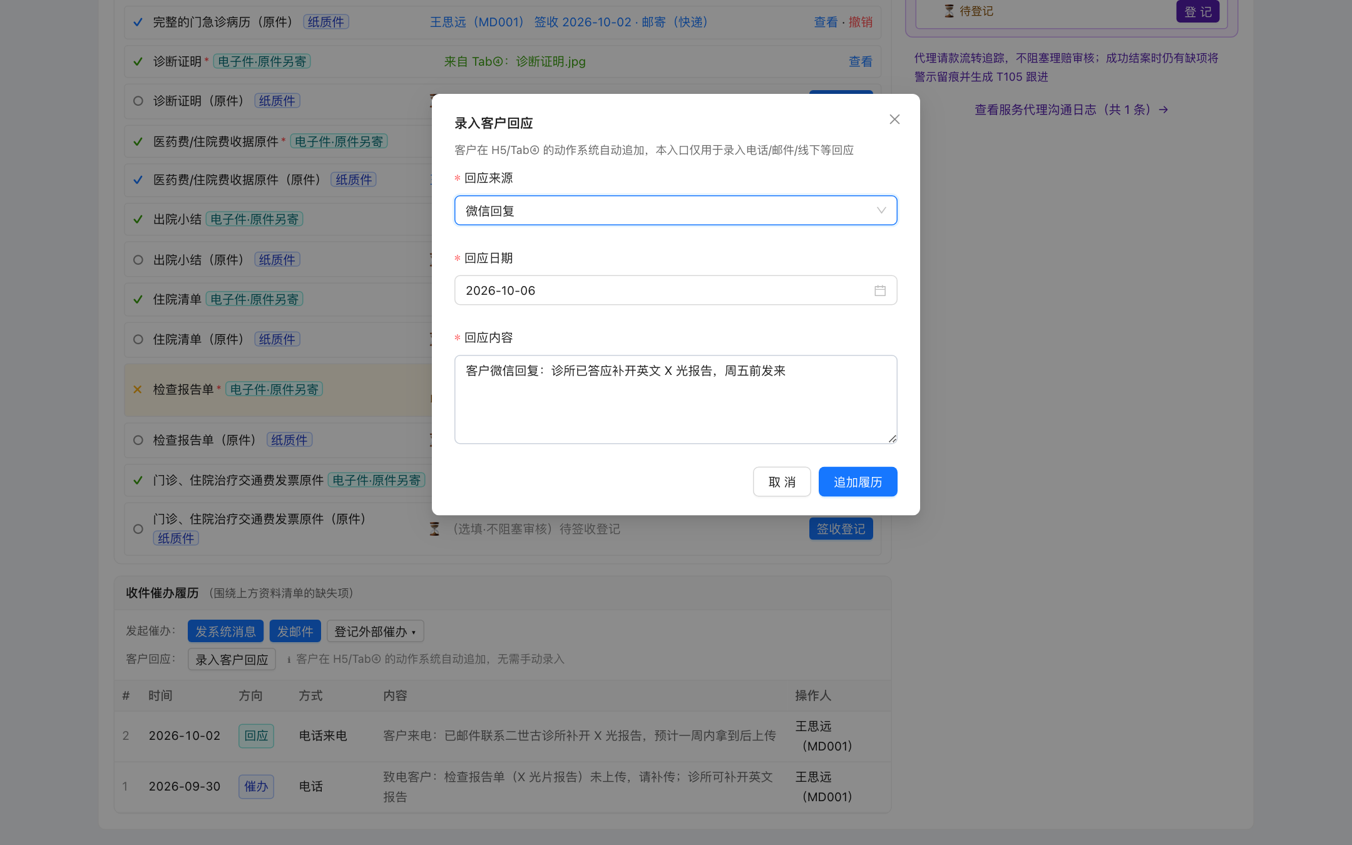Viewport: 1352px width, 845px height.
Task: Click info icon beside 客户在 H5 note
Action: click(x=289, y=659)
